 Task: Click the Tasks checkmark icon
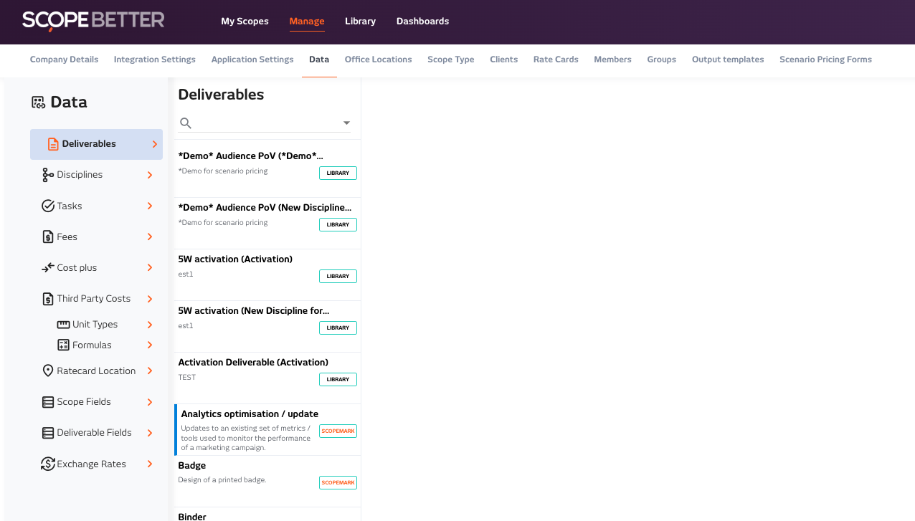[x=48, y=206]
